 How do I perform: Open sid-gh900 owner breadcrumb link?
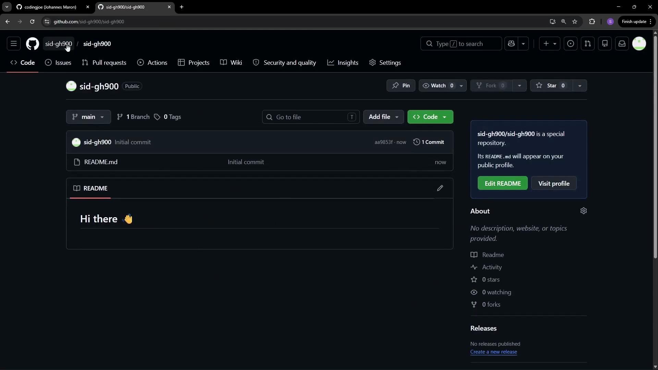tap(59, 44)
